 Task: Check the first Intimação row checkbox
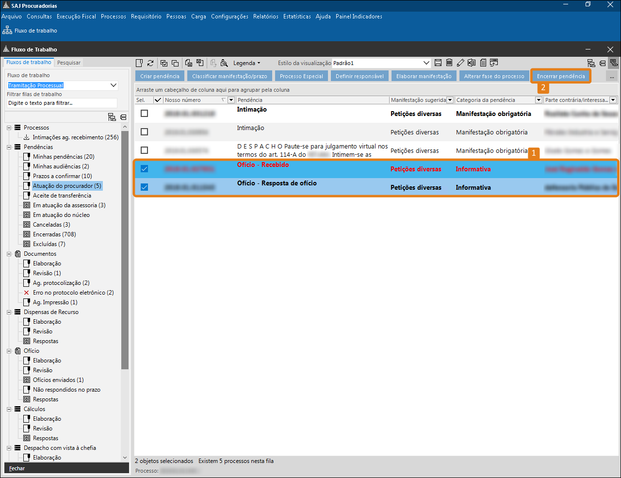[x=144, y=113]
